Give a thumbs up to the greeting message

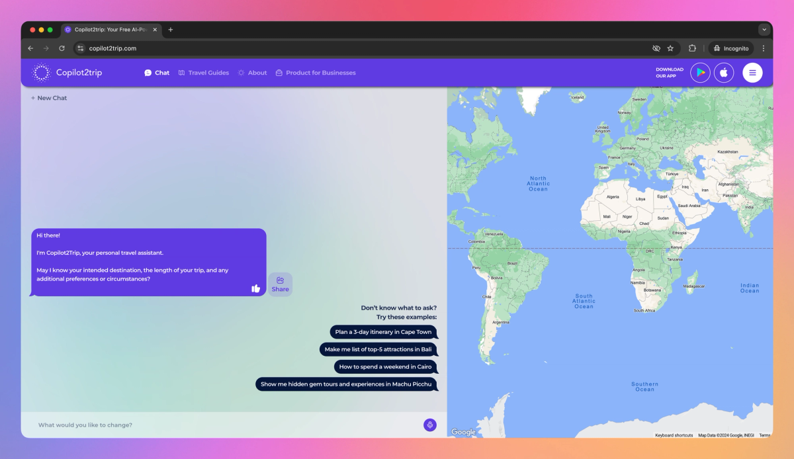coord(257,288)
